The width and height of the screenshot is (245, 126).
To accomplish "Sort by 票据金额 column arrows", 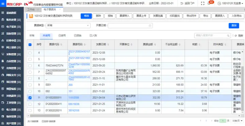I will pos(155,45).
